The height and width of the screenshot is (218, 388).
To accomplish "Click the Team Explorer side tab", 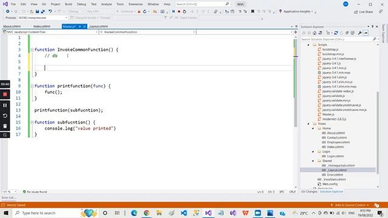I will click(383, 33).
